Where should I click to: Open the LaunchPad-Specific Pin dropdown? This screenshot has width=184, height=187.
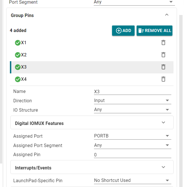pyautogui.click(x=132, y=180)
